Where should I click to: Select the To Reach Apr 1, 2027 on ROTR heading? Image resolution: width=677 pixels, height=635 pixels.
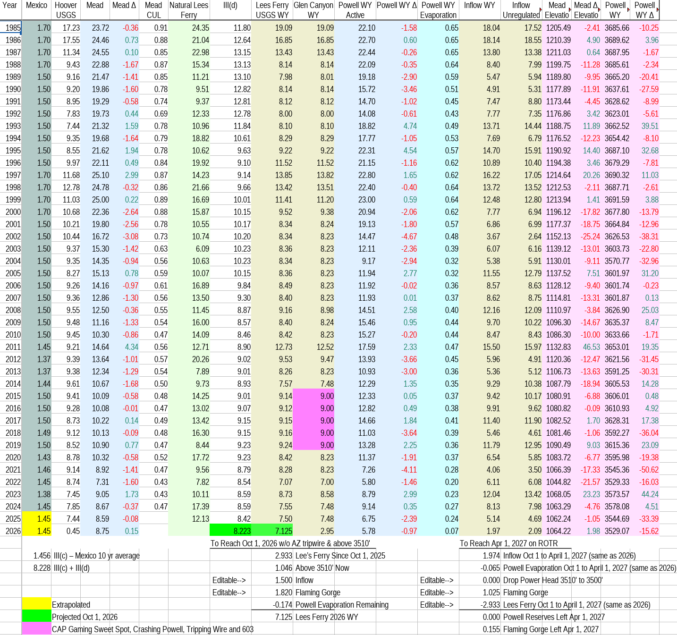pyautogui.click(x=509, y=543)
